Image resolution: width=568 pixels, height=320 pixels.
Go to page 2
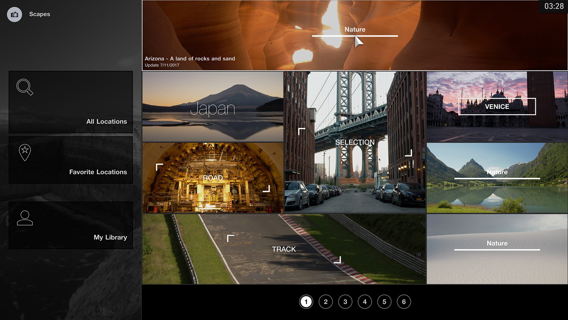click(x=325, y=302)
